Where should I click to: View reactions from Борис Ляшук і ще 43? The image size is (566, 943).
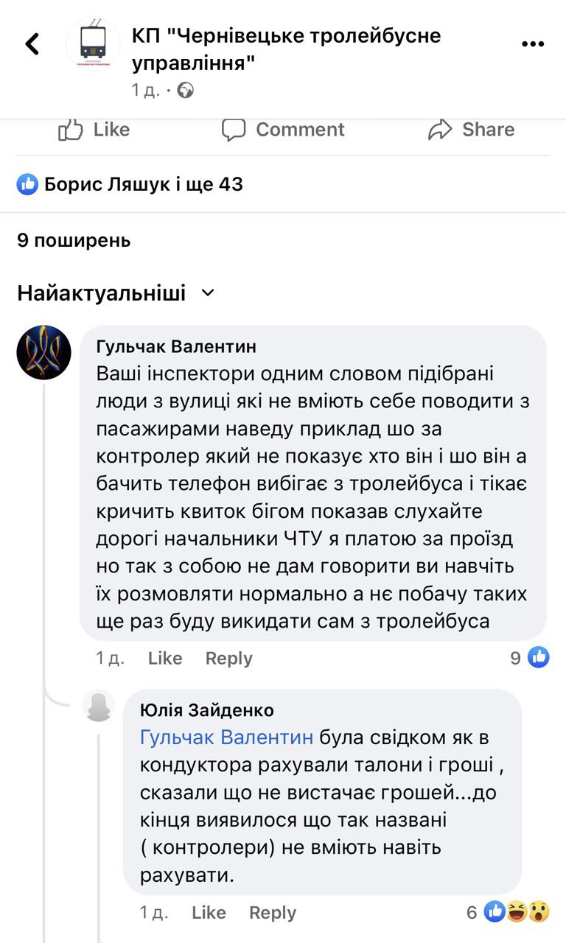click(130, 184)
